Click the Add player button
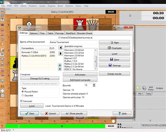The image size is (166, 132). pyautogui.click(x=80, y=75)
